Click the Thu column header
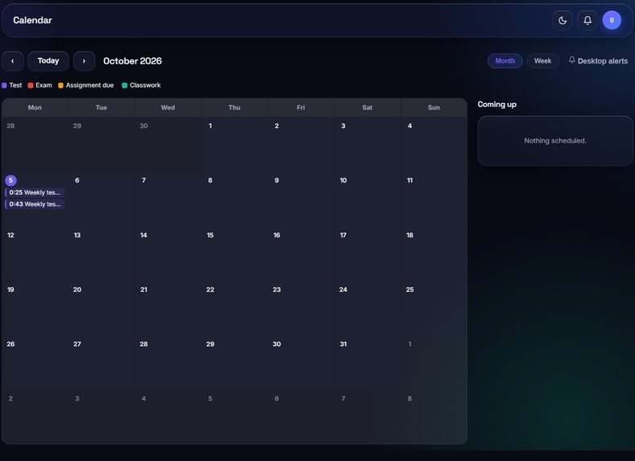 pos(234,108)
